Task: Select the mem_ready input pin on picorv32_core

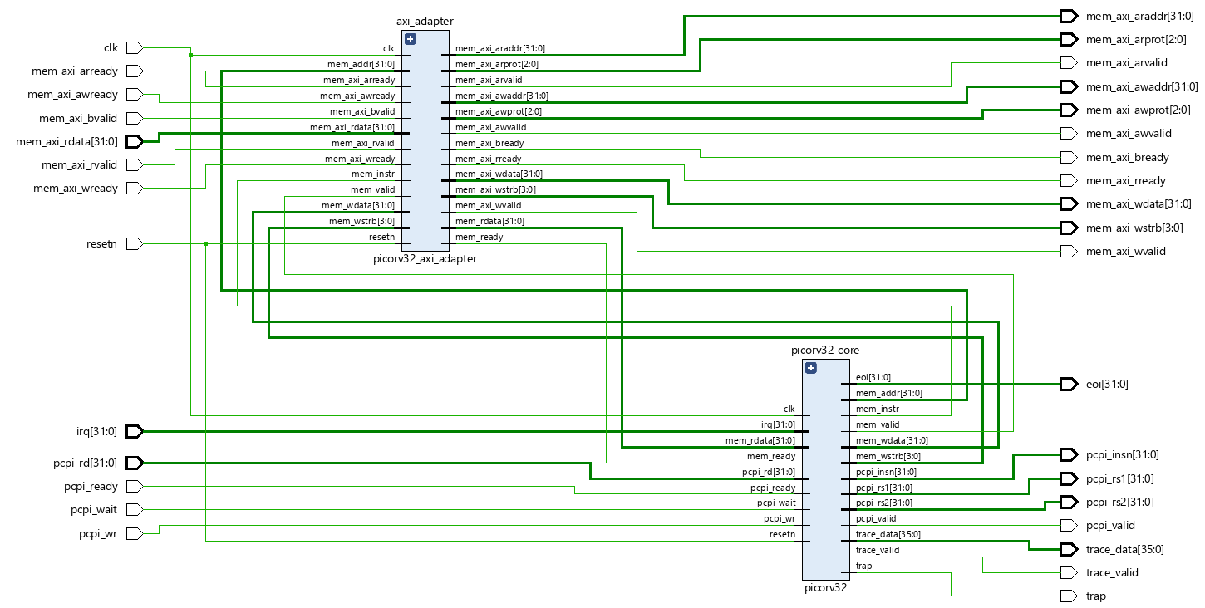Action: click(x=772, y=456)
